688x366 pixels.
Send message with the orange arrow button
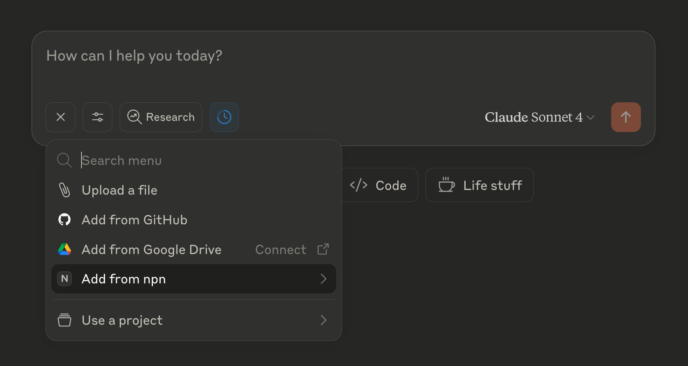point(626,117)
